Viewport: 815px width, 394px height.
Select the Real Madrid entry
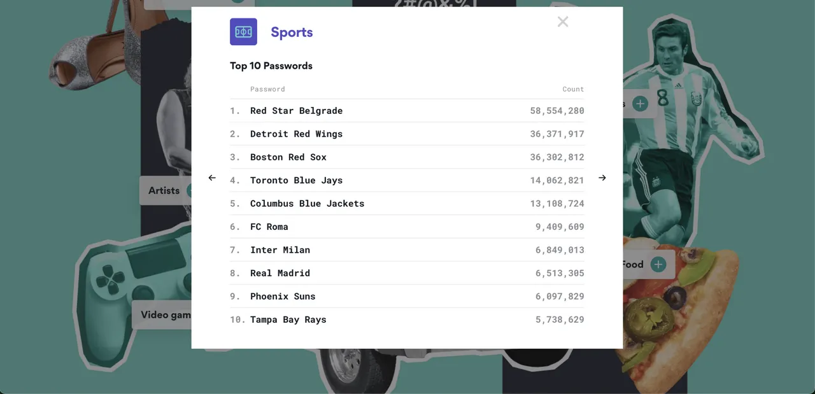click(407, 273)
